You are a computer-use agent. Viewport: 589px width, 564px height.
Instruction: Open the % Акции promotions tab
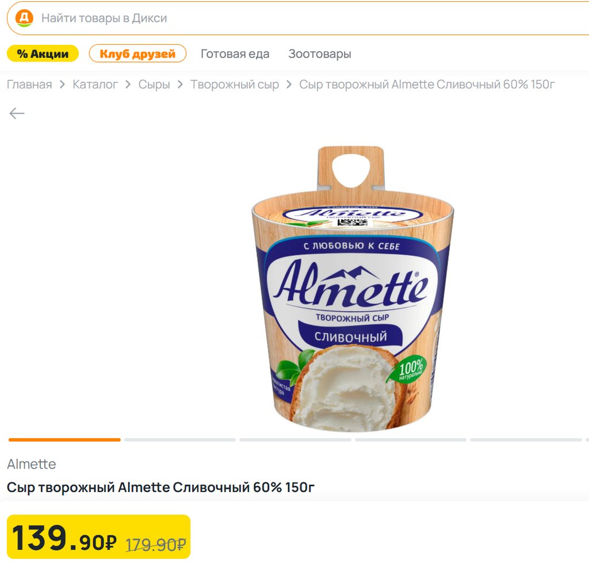click(43, 54)
